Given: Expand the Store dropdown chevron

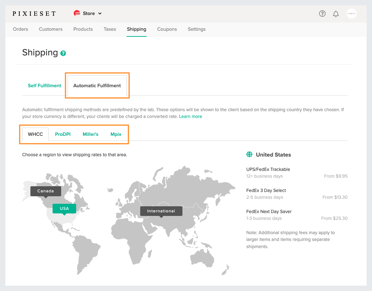Looking at the screenshot, I should click(100, 14).
